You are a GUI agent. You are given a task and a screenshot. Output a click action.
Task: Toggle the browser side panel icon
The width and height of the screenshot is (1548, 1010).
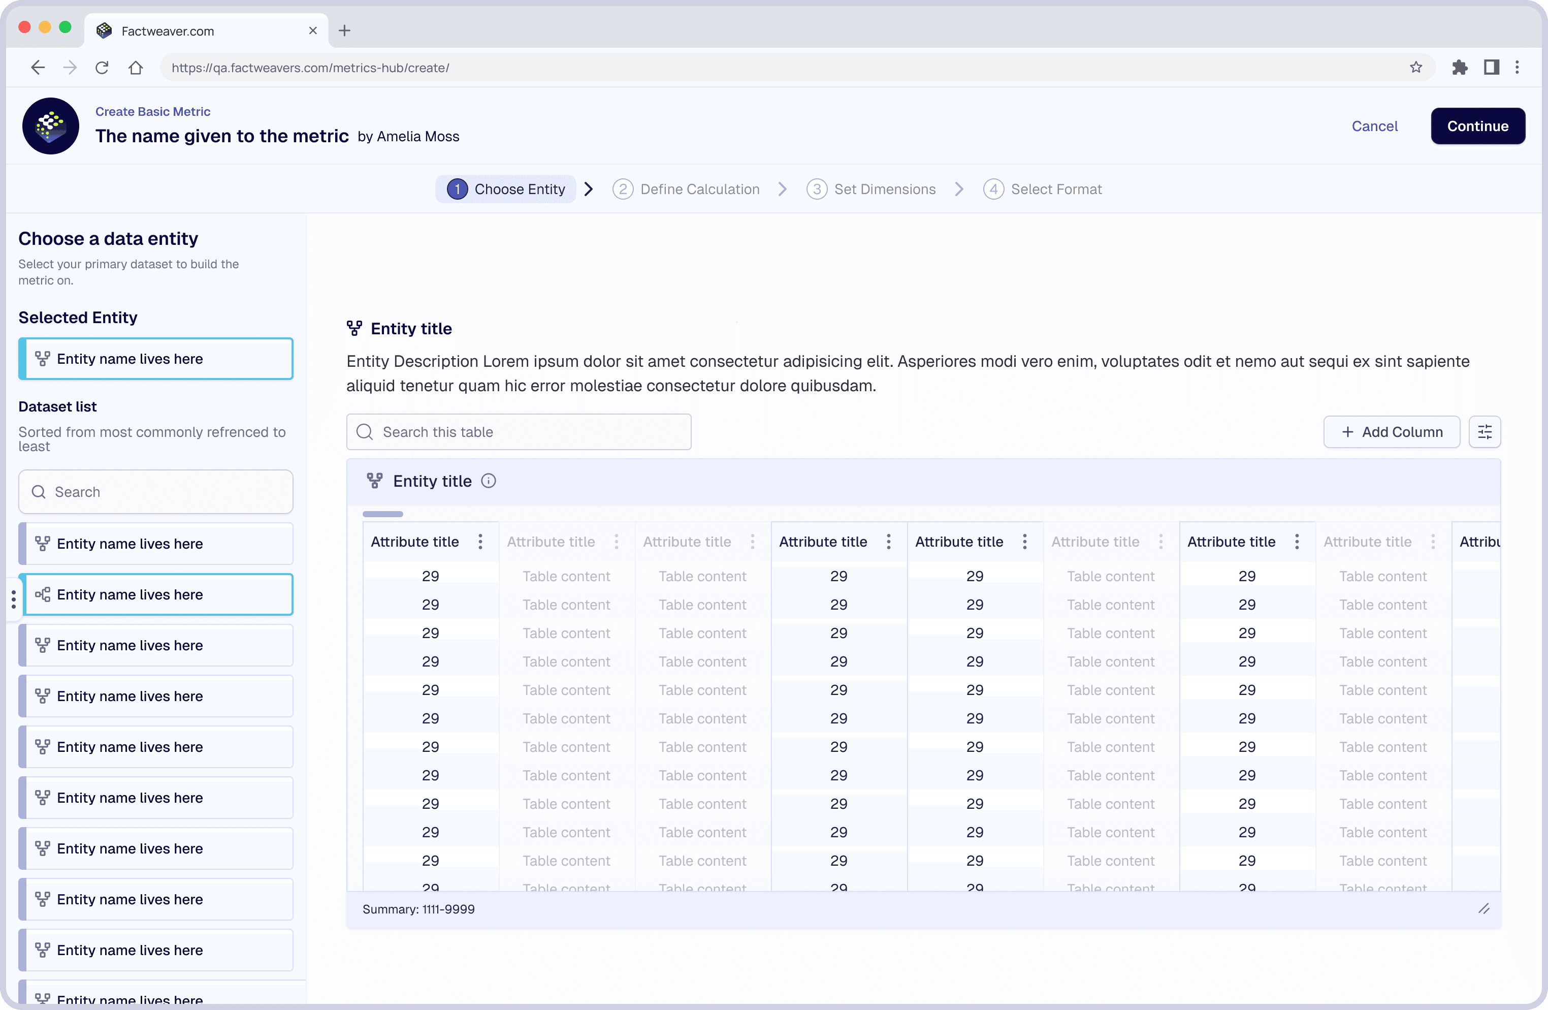(x=1492, y=68)
